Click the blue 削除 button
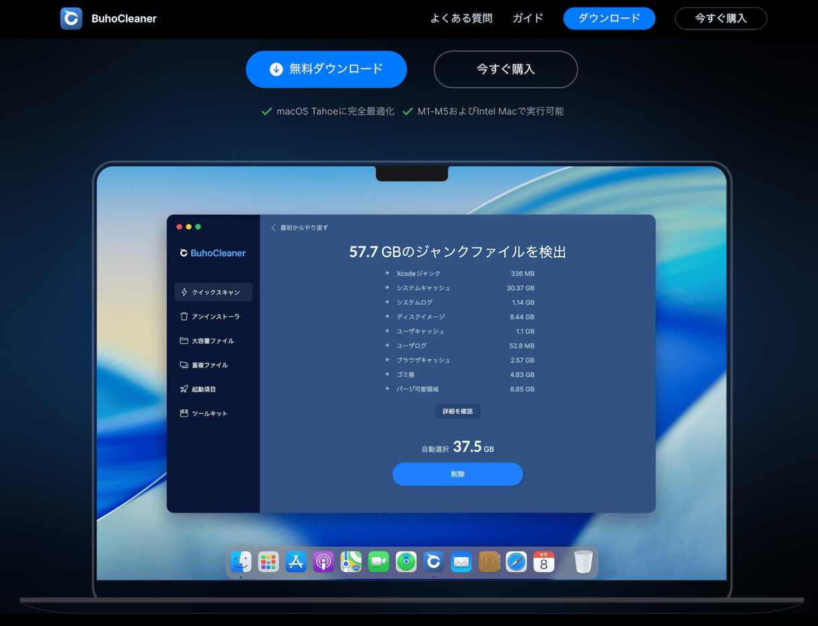This screenshot has width=818, height=626. tap(457, 474)
